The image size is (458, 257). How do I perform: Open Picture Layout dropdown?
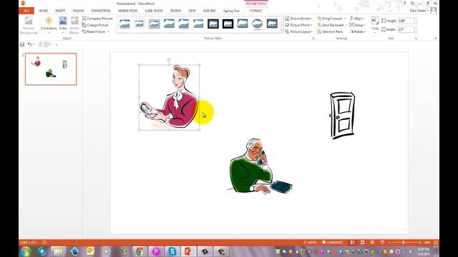pos(298,31)
